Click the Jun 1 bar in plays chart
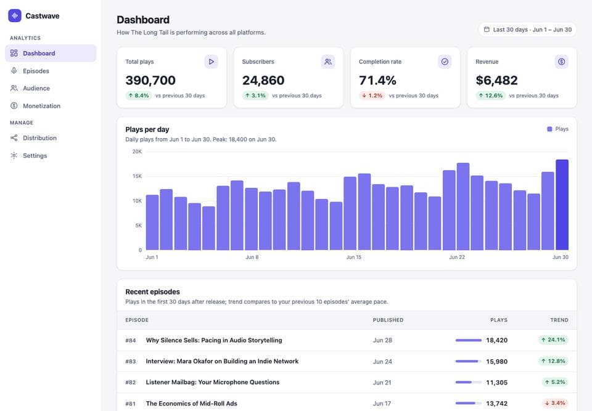592x411 pixels. tap(152, 222)
